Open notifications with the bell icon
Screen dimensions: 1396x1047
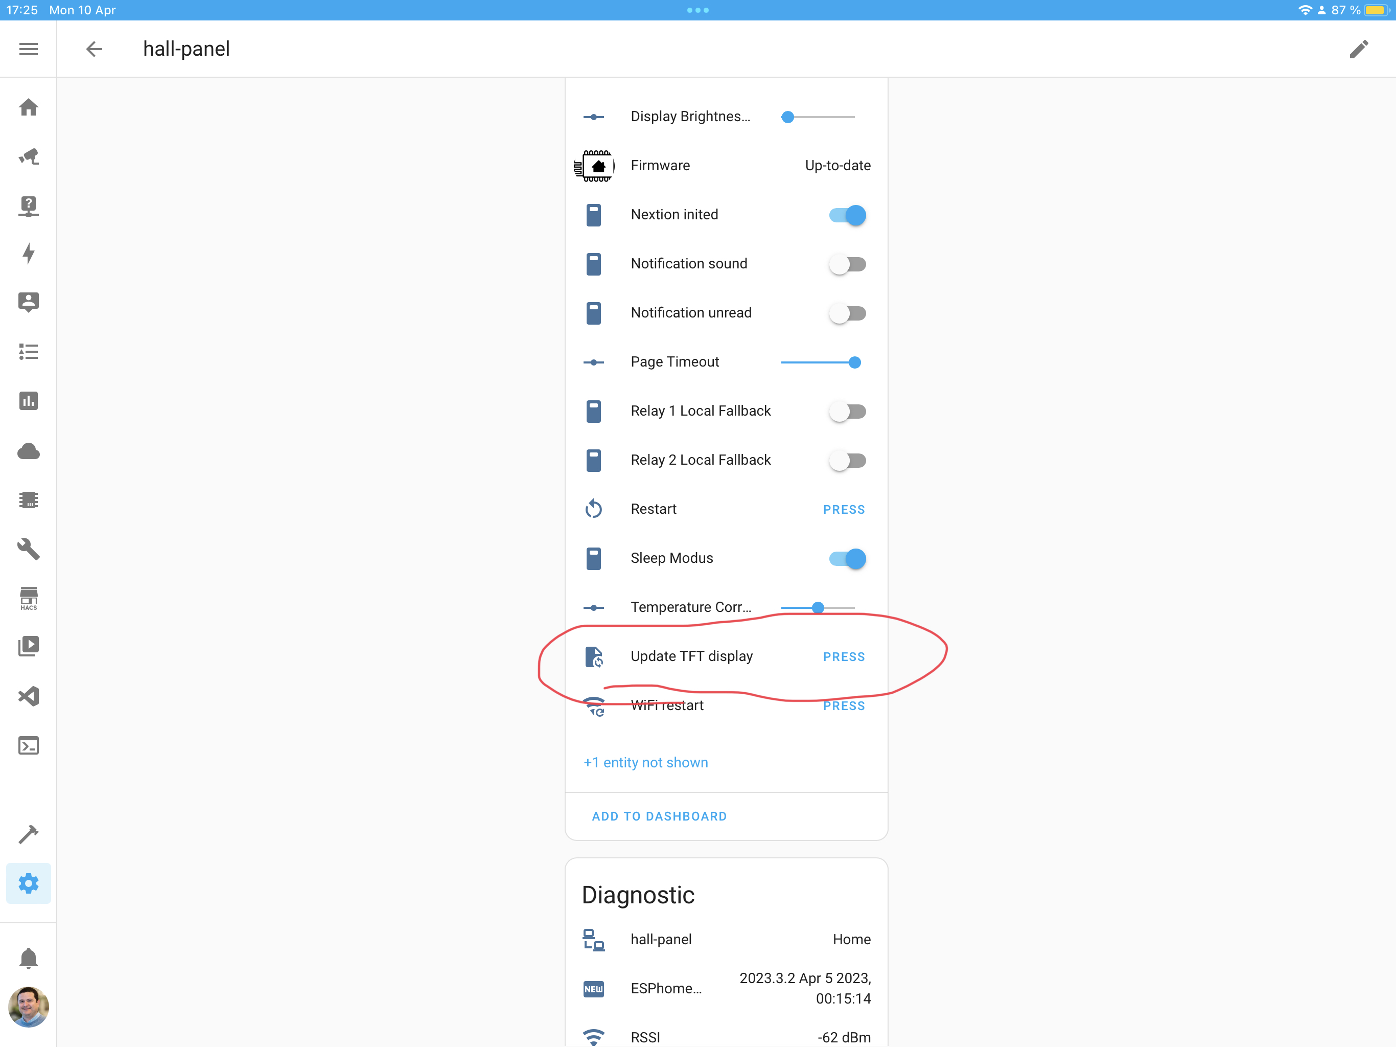point(29,958)
